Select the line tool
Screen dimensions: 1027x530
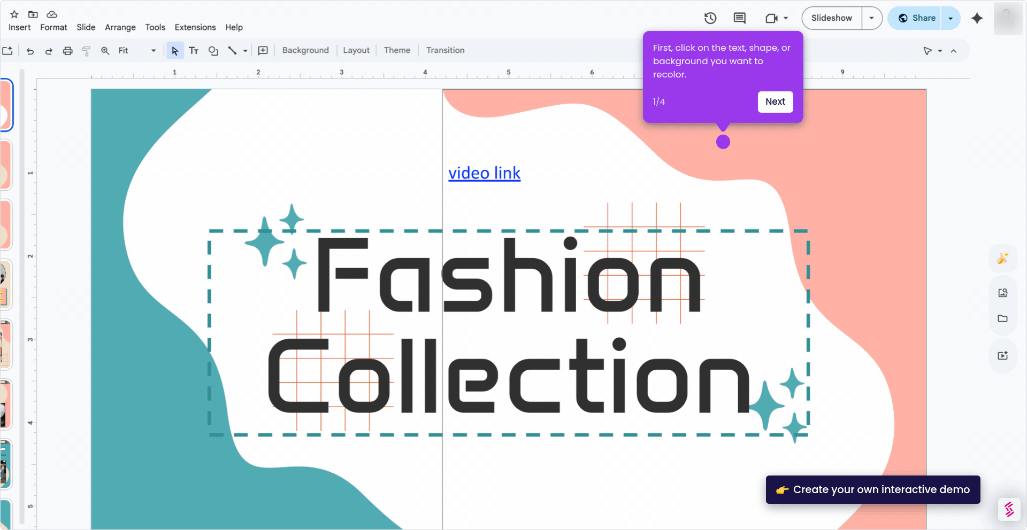(232, 51)
